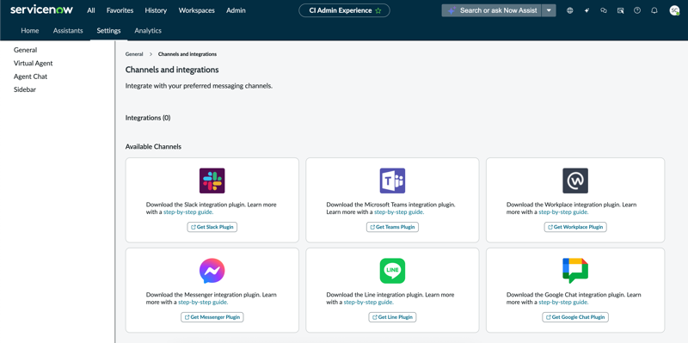The width and height of the screenshot is (688, 343).
Task: Open the Messenger step-by-step guide link
Action: [x=203, y=303]
